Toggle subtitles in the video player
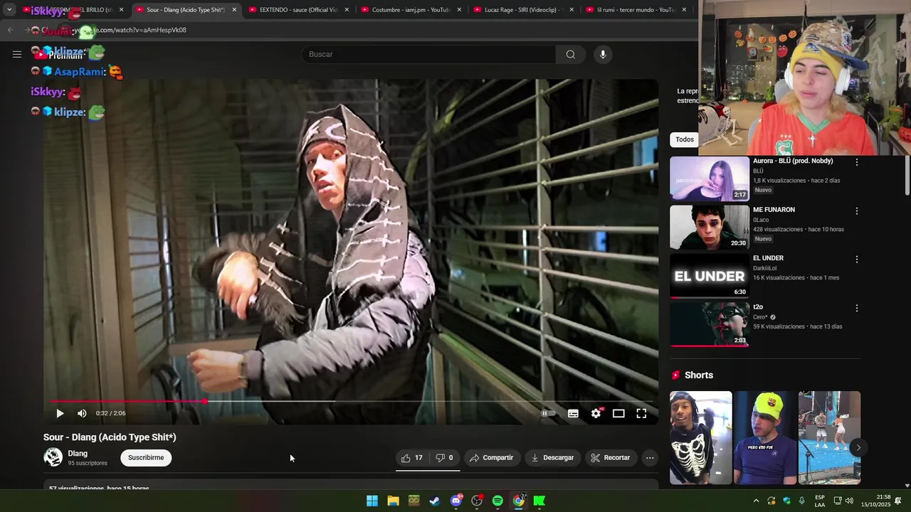Screen dimensions: 911x512 pos(573,413)
